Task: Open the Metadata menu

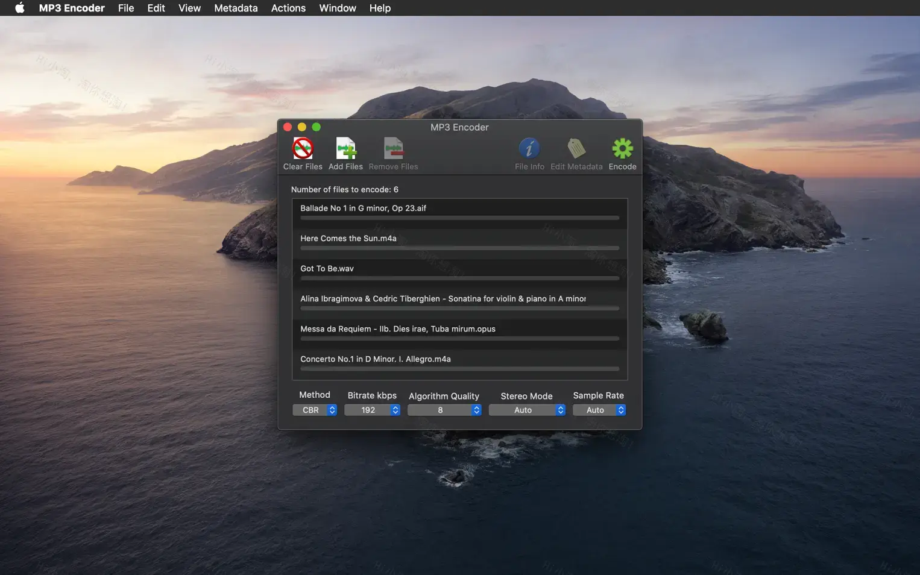Action: pos(236,8)
